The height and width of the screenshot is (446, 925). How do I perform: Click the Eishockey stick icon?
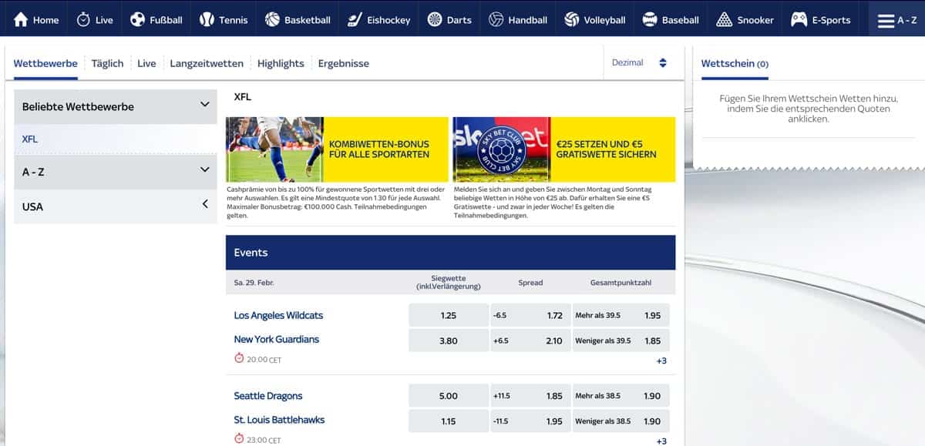point(355,20)
